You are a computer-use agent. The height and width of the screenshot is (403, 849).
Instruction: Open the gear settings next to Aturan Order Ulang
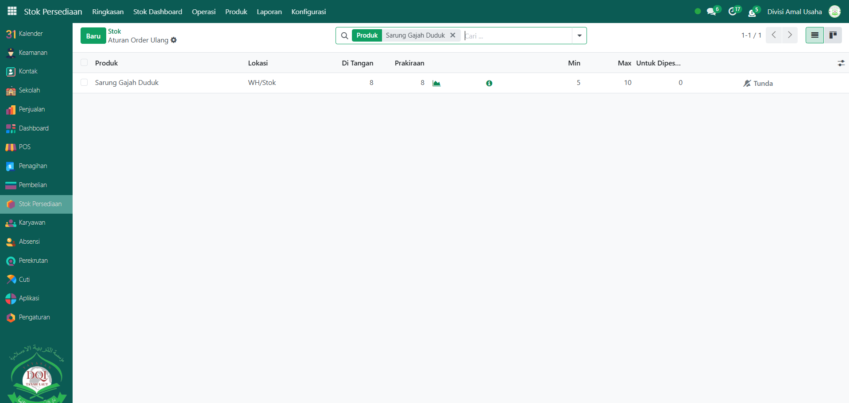point(174,40)
